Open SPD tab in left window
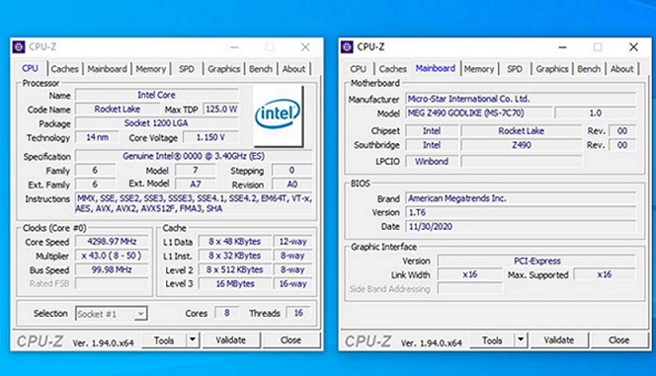656x376 pixels. click(x=187, y=69)
